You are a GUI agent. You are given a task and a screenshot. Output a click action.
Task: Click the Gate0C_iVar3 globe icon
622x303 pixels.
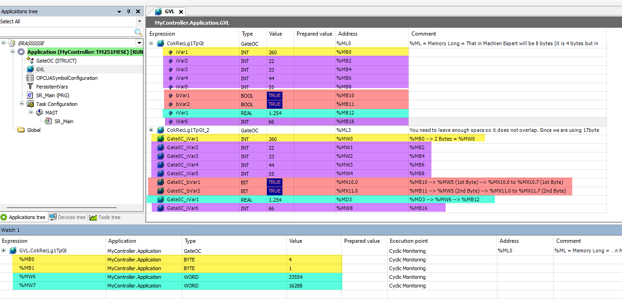160,156
